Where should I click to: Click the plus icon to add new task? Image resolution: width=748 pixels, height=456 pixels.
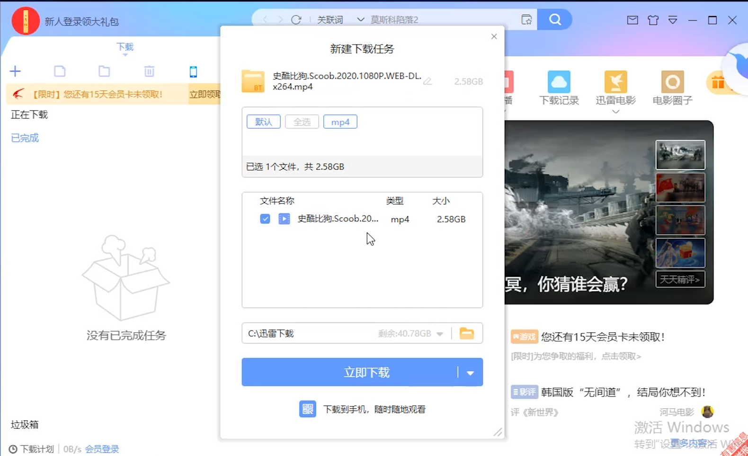pos(15,71)
